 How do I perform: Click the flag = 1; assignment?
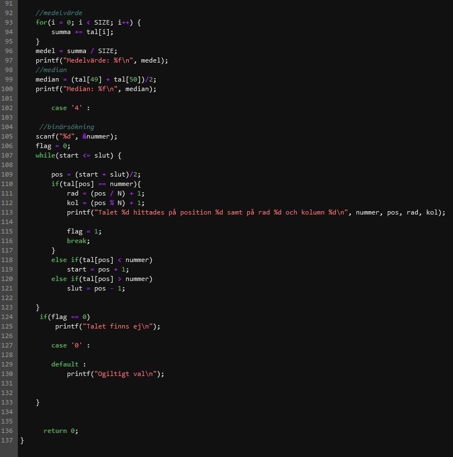click(x=84, y=231)
